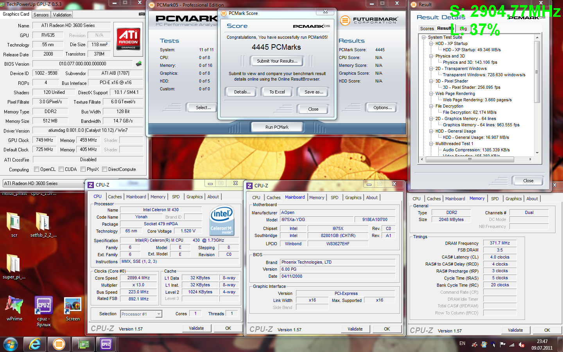Open the Graphics tab in Memory CPU-Z window
The width and height of the screenshot is (563, 352).
(513, 199)
